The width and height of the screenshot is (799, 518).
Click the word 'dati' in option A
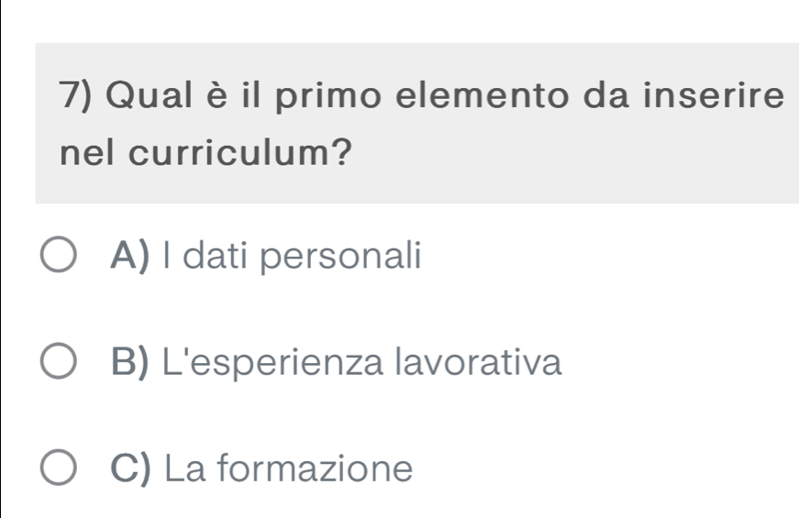pyautogui.click(x=221, y=256)
